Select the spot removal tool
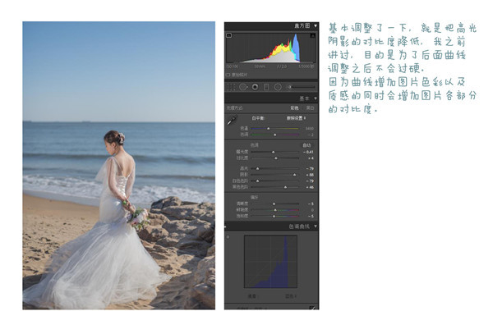Screen dimensions: 493x311 [x=243, y=87]
